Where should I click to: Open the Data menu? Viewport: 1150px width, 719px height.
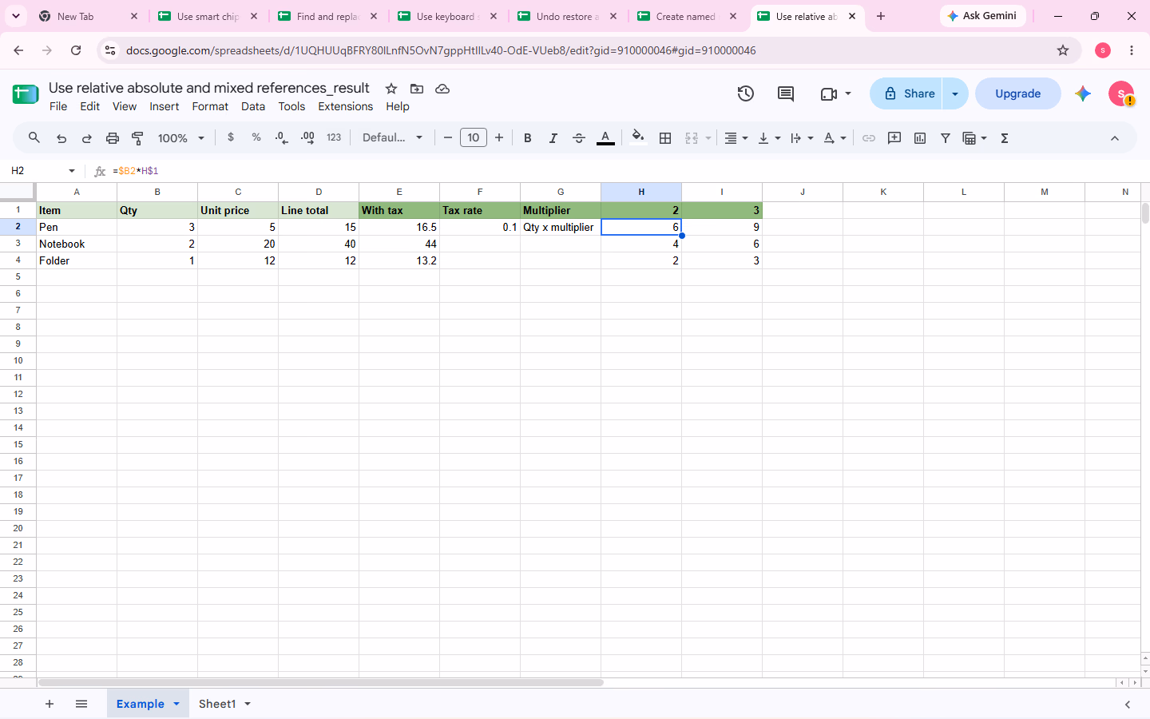[253, 106]
